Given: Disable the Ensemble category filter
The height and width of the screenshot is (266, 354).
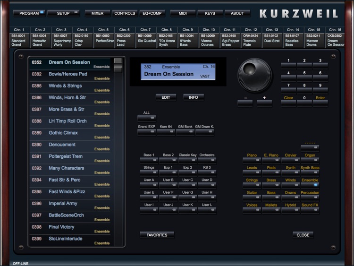Looking at the screenshot, I should coord(310,185).
